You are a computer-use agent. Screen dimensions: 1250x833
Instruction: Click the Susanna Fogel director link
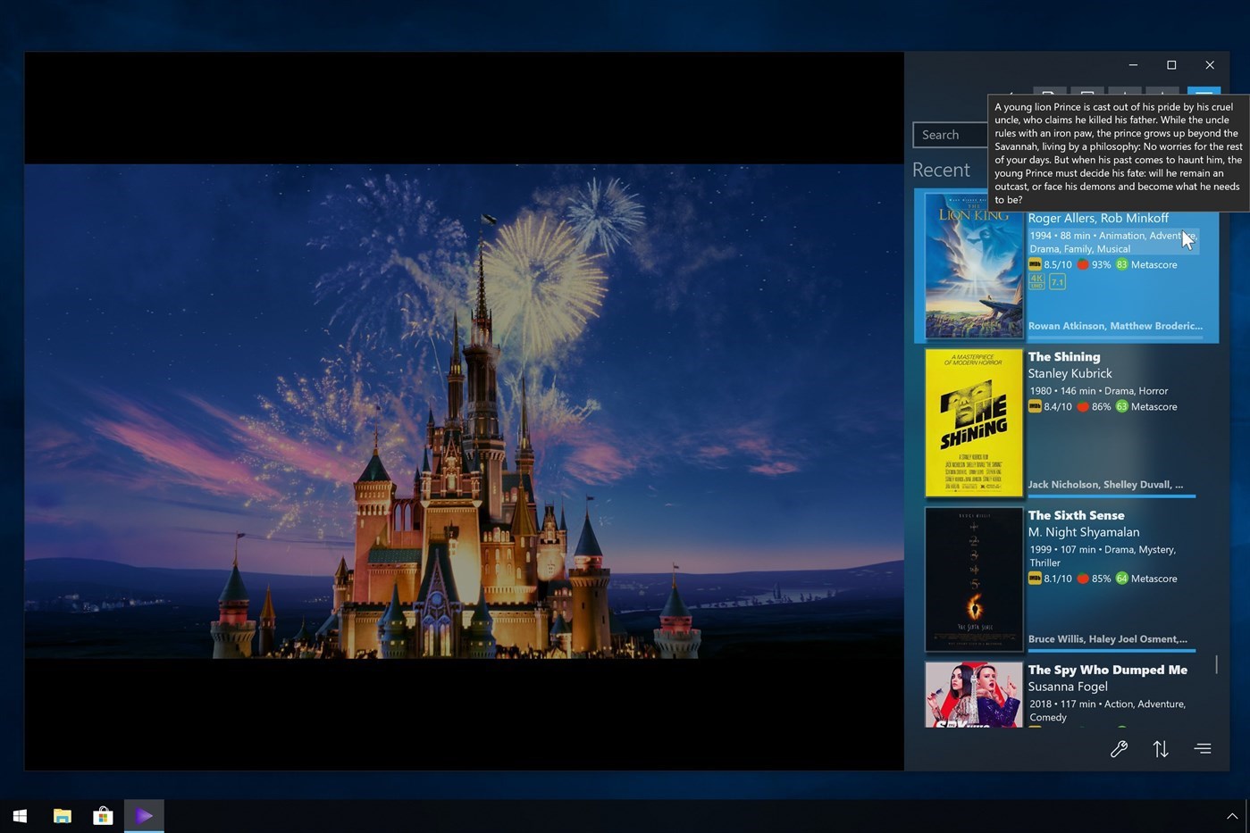click(1067, 686)
